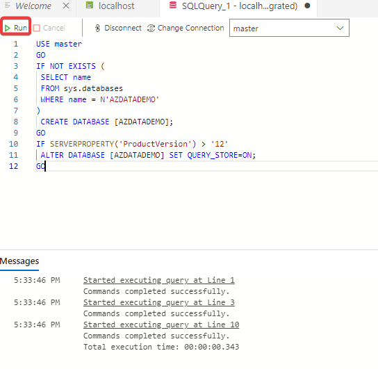378x369 pixels.
Task: Click the Cancel stop square icon
Action: click(37, 28)
